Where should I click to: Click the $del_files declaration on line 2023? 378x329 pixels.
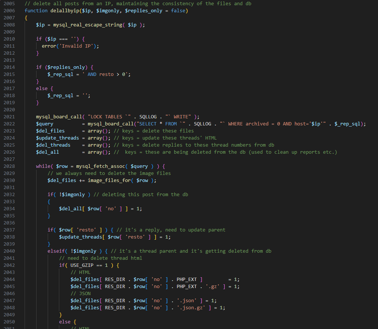pyautogui.click(x=50, y=131)
